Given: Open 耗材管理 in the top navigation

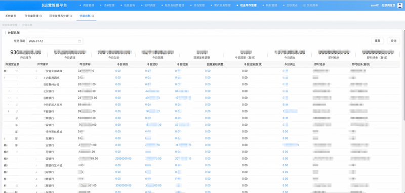Looking at the screenshot, I should (271, 5).
